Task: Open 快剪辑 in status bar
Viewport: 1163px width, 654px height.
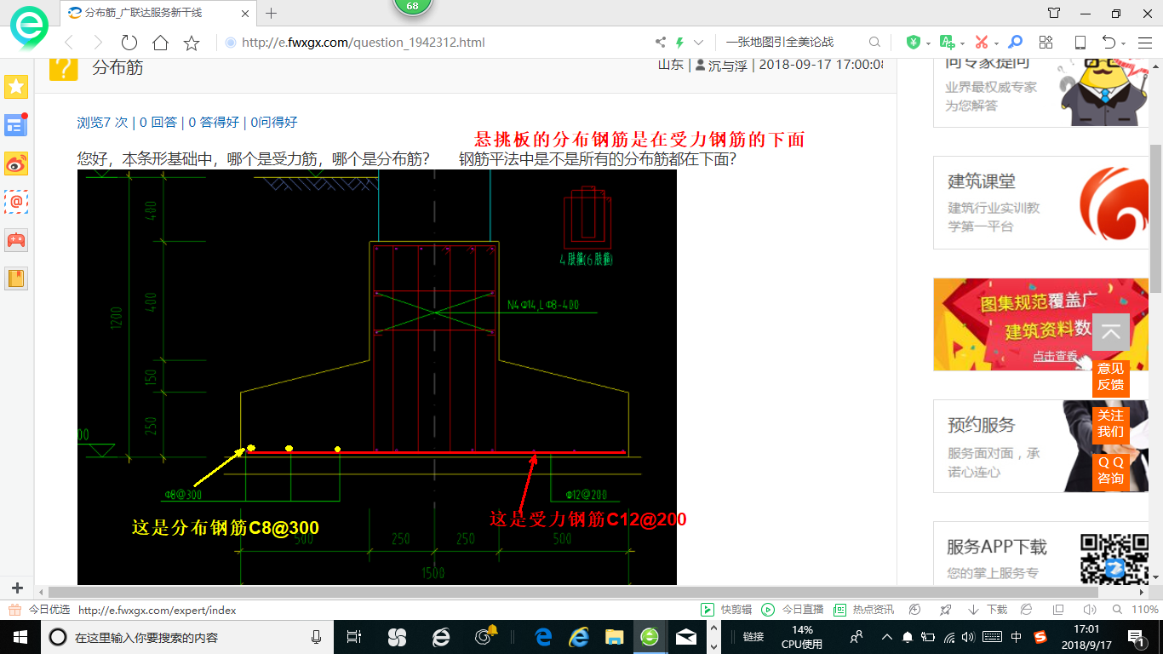Action: tap(726, 610)
